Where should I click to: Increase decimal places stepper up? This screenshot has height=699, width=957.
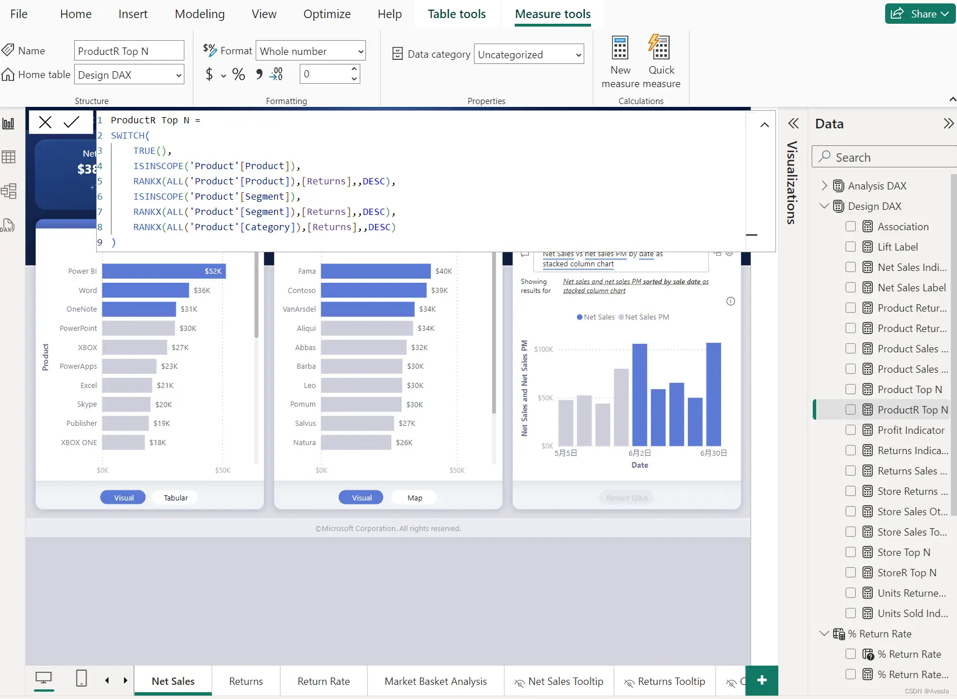[354, 69]
